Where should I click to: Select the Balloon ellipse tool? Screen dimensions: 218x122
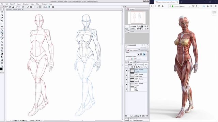pyautogui.click(x=2, y=63)
